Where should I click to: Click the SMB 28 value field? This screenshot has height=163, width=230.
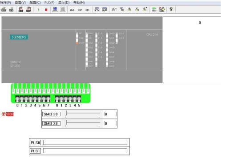pyautogui.click(x=110, y=114)
